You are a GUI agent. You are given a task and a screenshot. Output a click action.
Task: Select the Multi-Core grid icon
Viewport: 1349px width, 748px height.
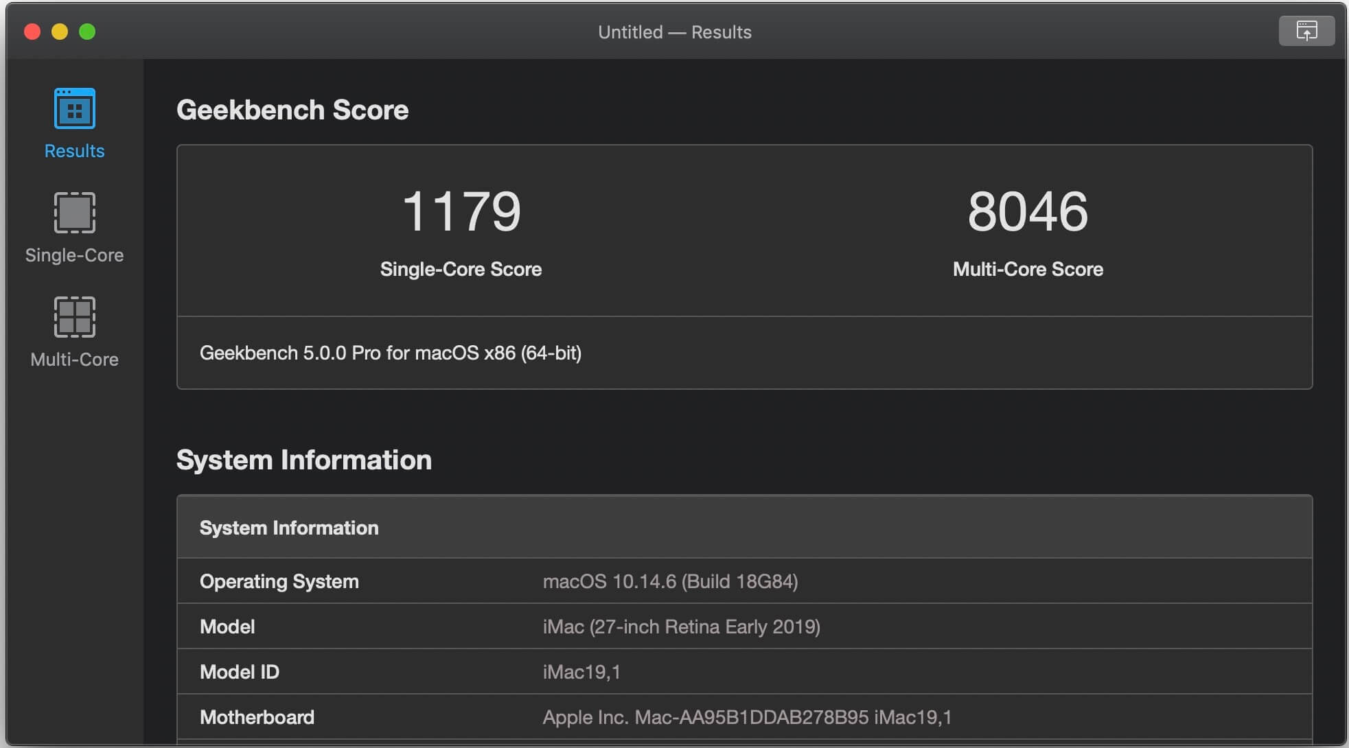coord(74,316)
